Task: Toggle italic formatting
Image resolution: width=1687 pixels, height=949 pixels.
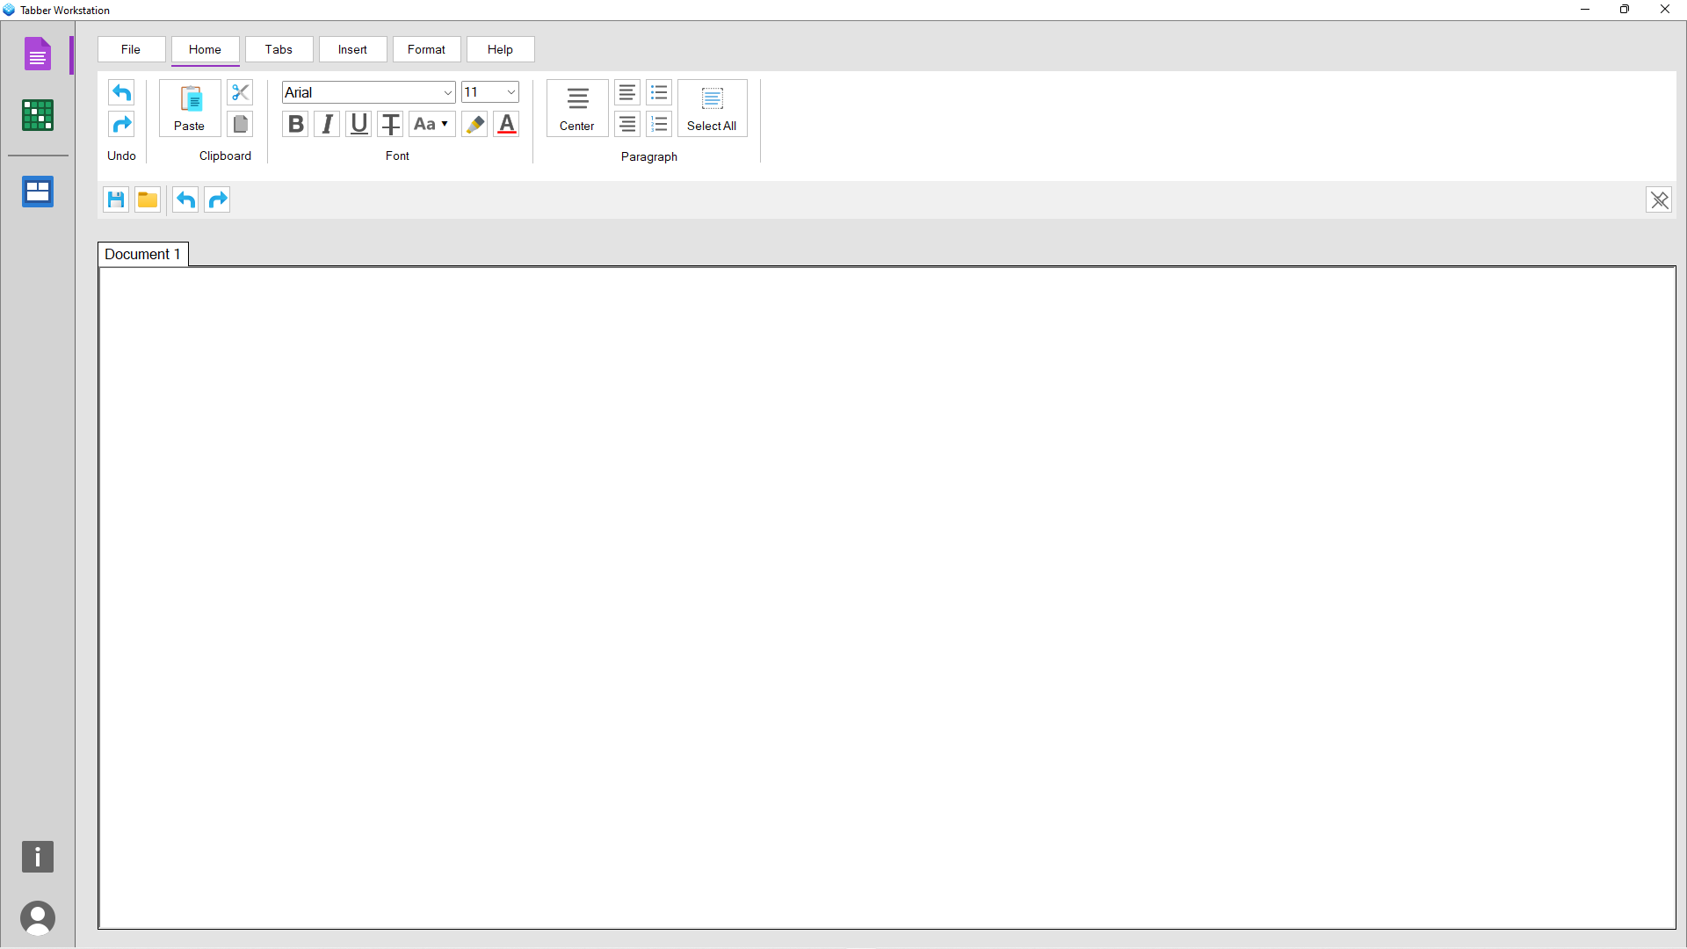Action: click(x=326, y=124)
